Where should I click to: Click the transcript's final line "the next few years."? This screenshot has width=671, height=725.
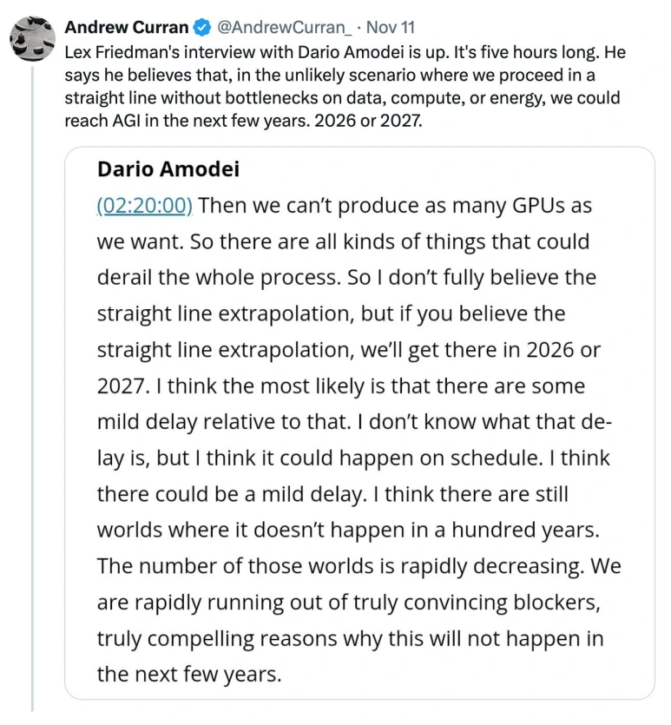188,674
